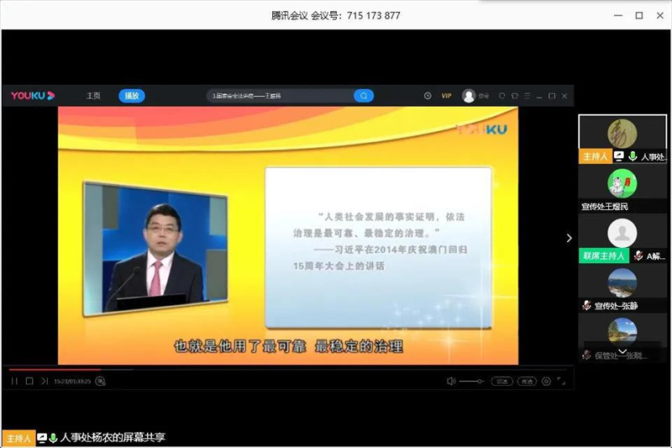Screen dimensions: 672x448
Task: Switch to the 主页 tab in Youku
Action: pos(93,96)
